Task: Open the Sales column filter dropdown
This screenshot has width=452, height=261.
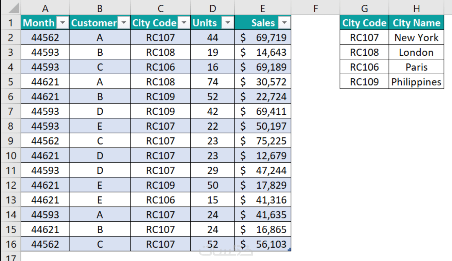Action: click(x=284, y=23)
